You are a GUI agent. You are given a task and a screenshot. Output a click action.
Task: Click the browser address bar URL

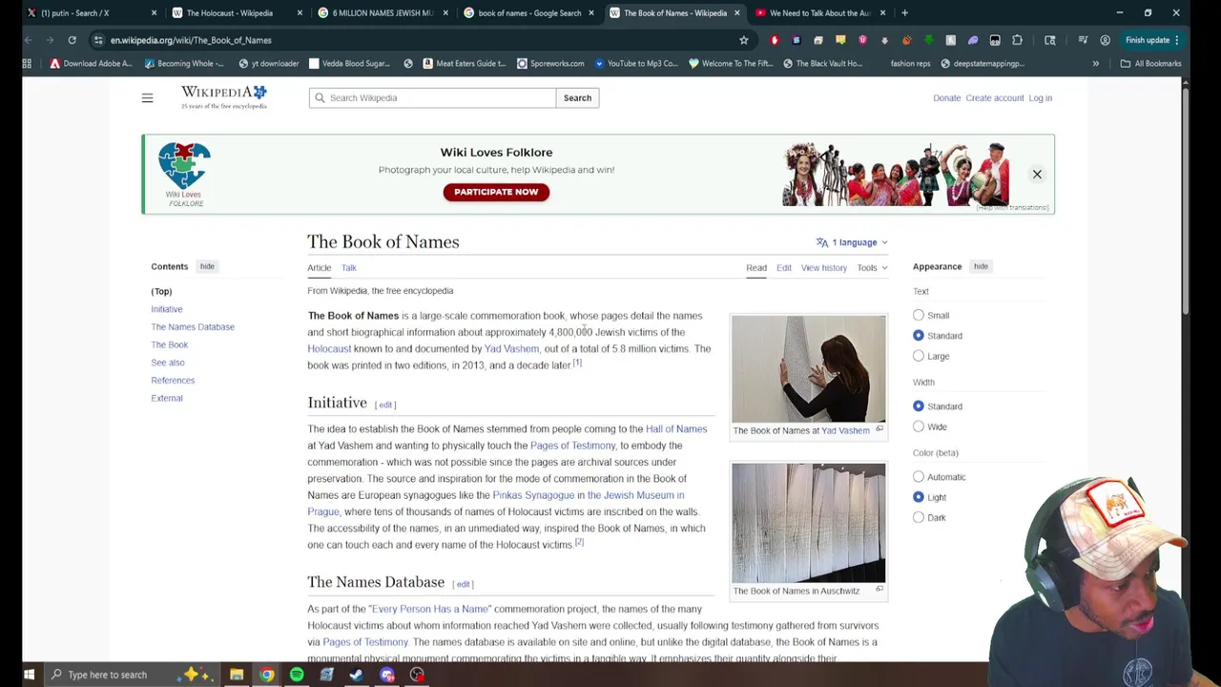click(x=191, y=40)
